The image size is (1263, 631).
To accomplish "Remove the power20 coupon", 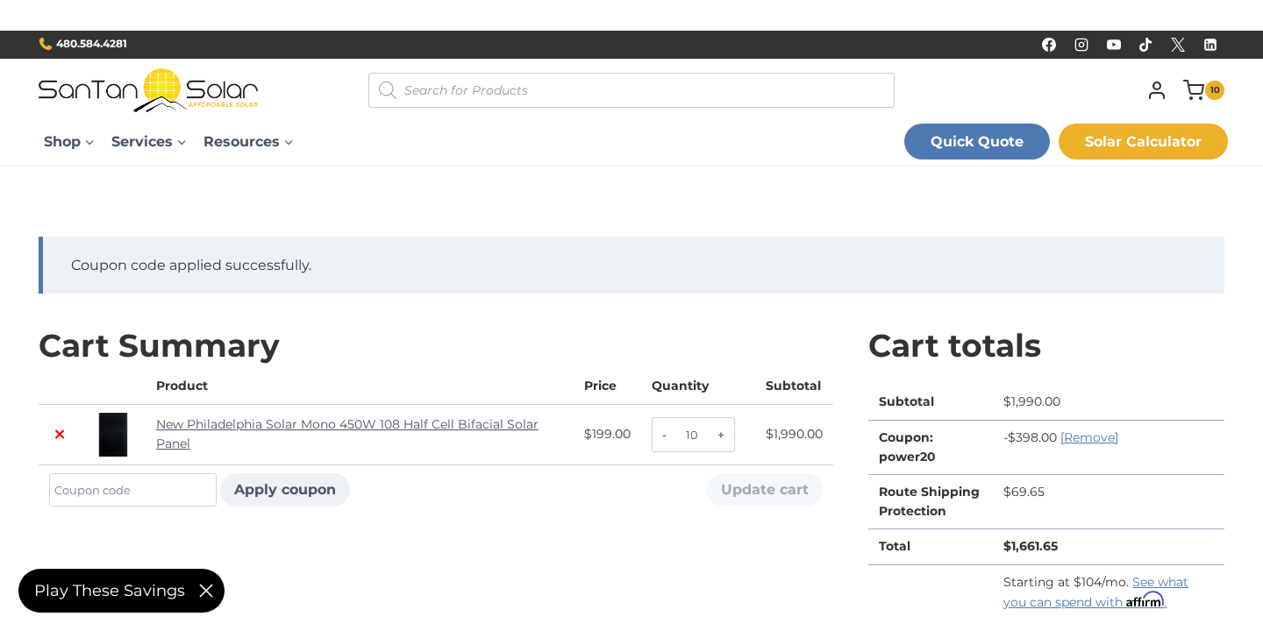I will coord(1089,437).
